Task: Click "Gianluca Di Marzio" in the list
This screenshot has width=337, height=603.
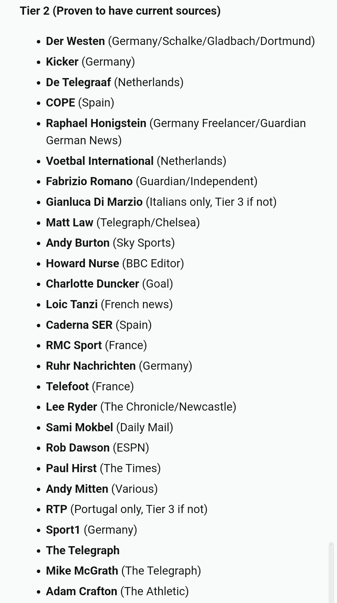Action: tap(94, 202)
